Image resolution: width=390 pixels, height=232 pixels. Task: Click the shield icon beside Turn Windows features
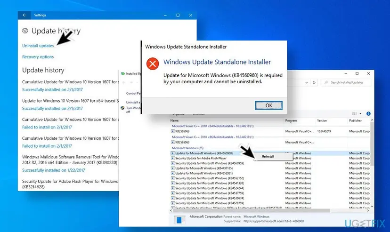click(x=122, y=108)
